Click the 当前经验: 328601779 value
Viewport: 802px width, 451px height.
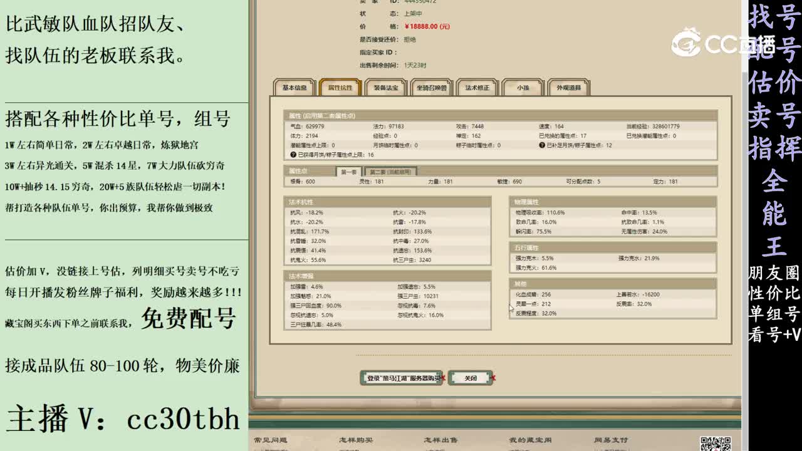point(653,127)
